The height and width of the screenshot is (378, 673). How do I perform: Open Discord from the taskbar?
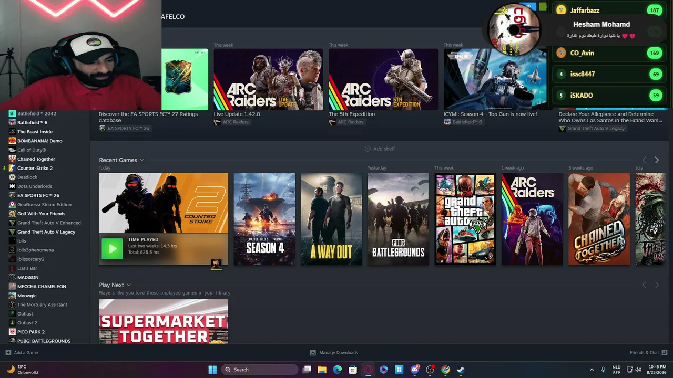(415, 370)
